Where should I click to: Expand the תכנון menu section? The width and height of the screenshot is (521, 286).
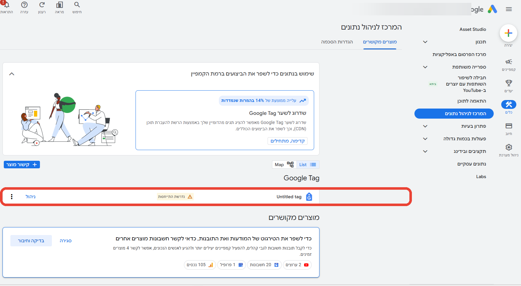point(425,42)
